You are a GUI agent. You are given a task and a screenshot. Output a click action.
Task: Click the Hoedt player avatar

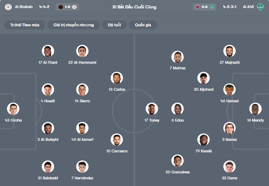(x=48, y=90)
